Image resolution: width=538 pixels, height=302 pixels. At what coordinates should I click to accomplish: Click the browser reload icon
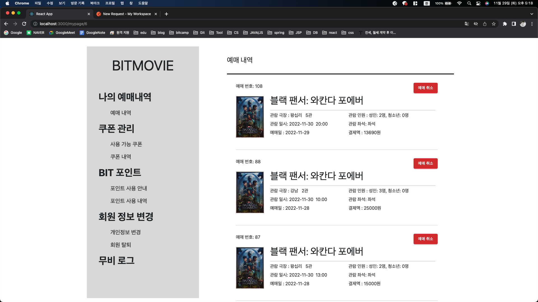[x=24, y=24]
